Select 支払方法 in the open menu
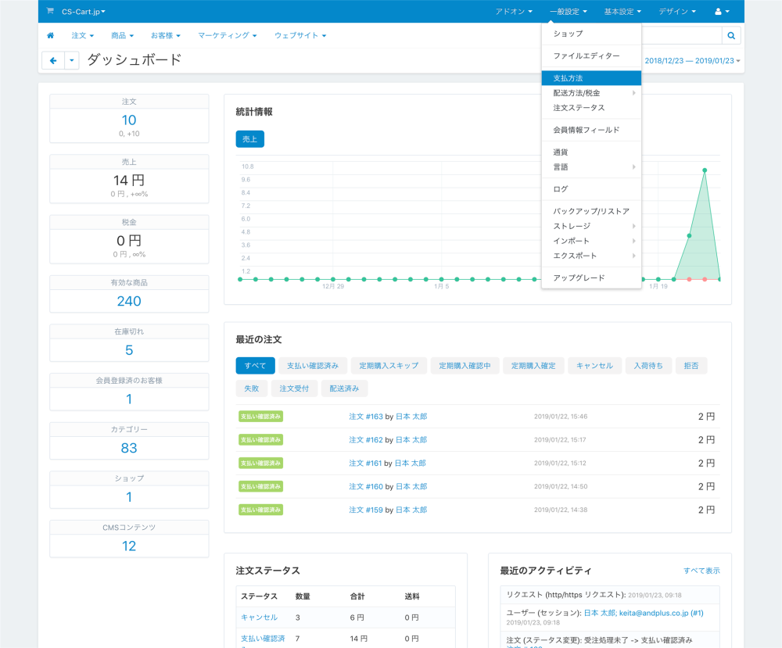 tap(568, 78)
